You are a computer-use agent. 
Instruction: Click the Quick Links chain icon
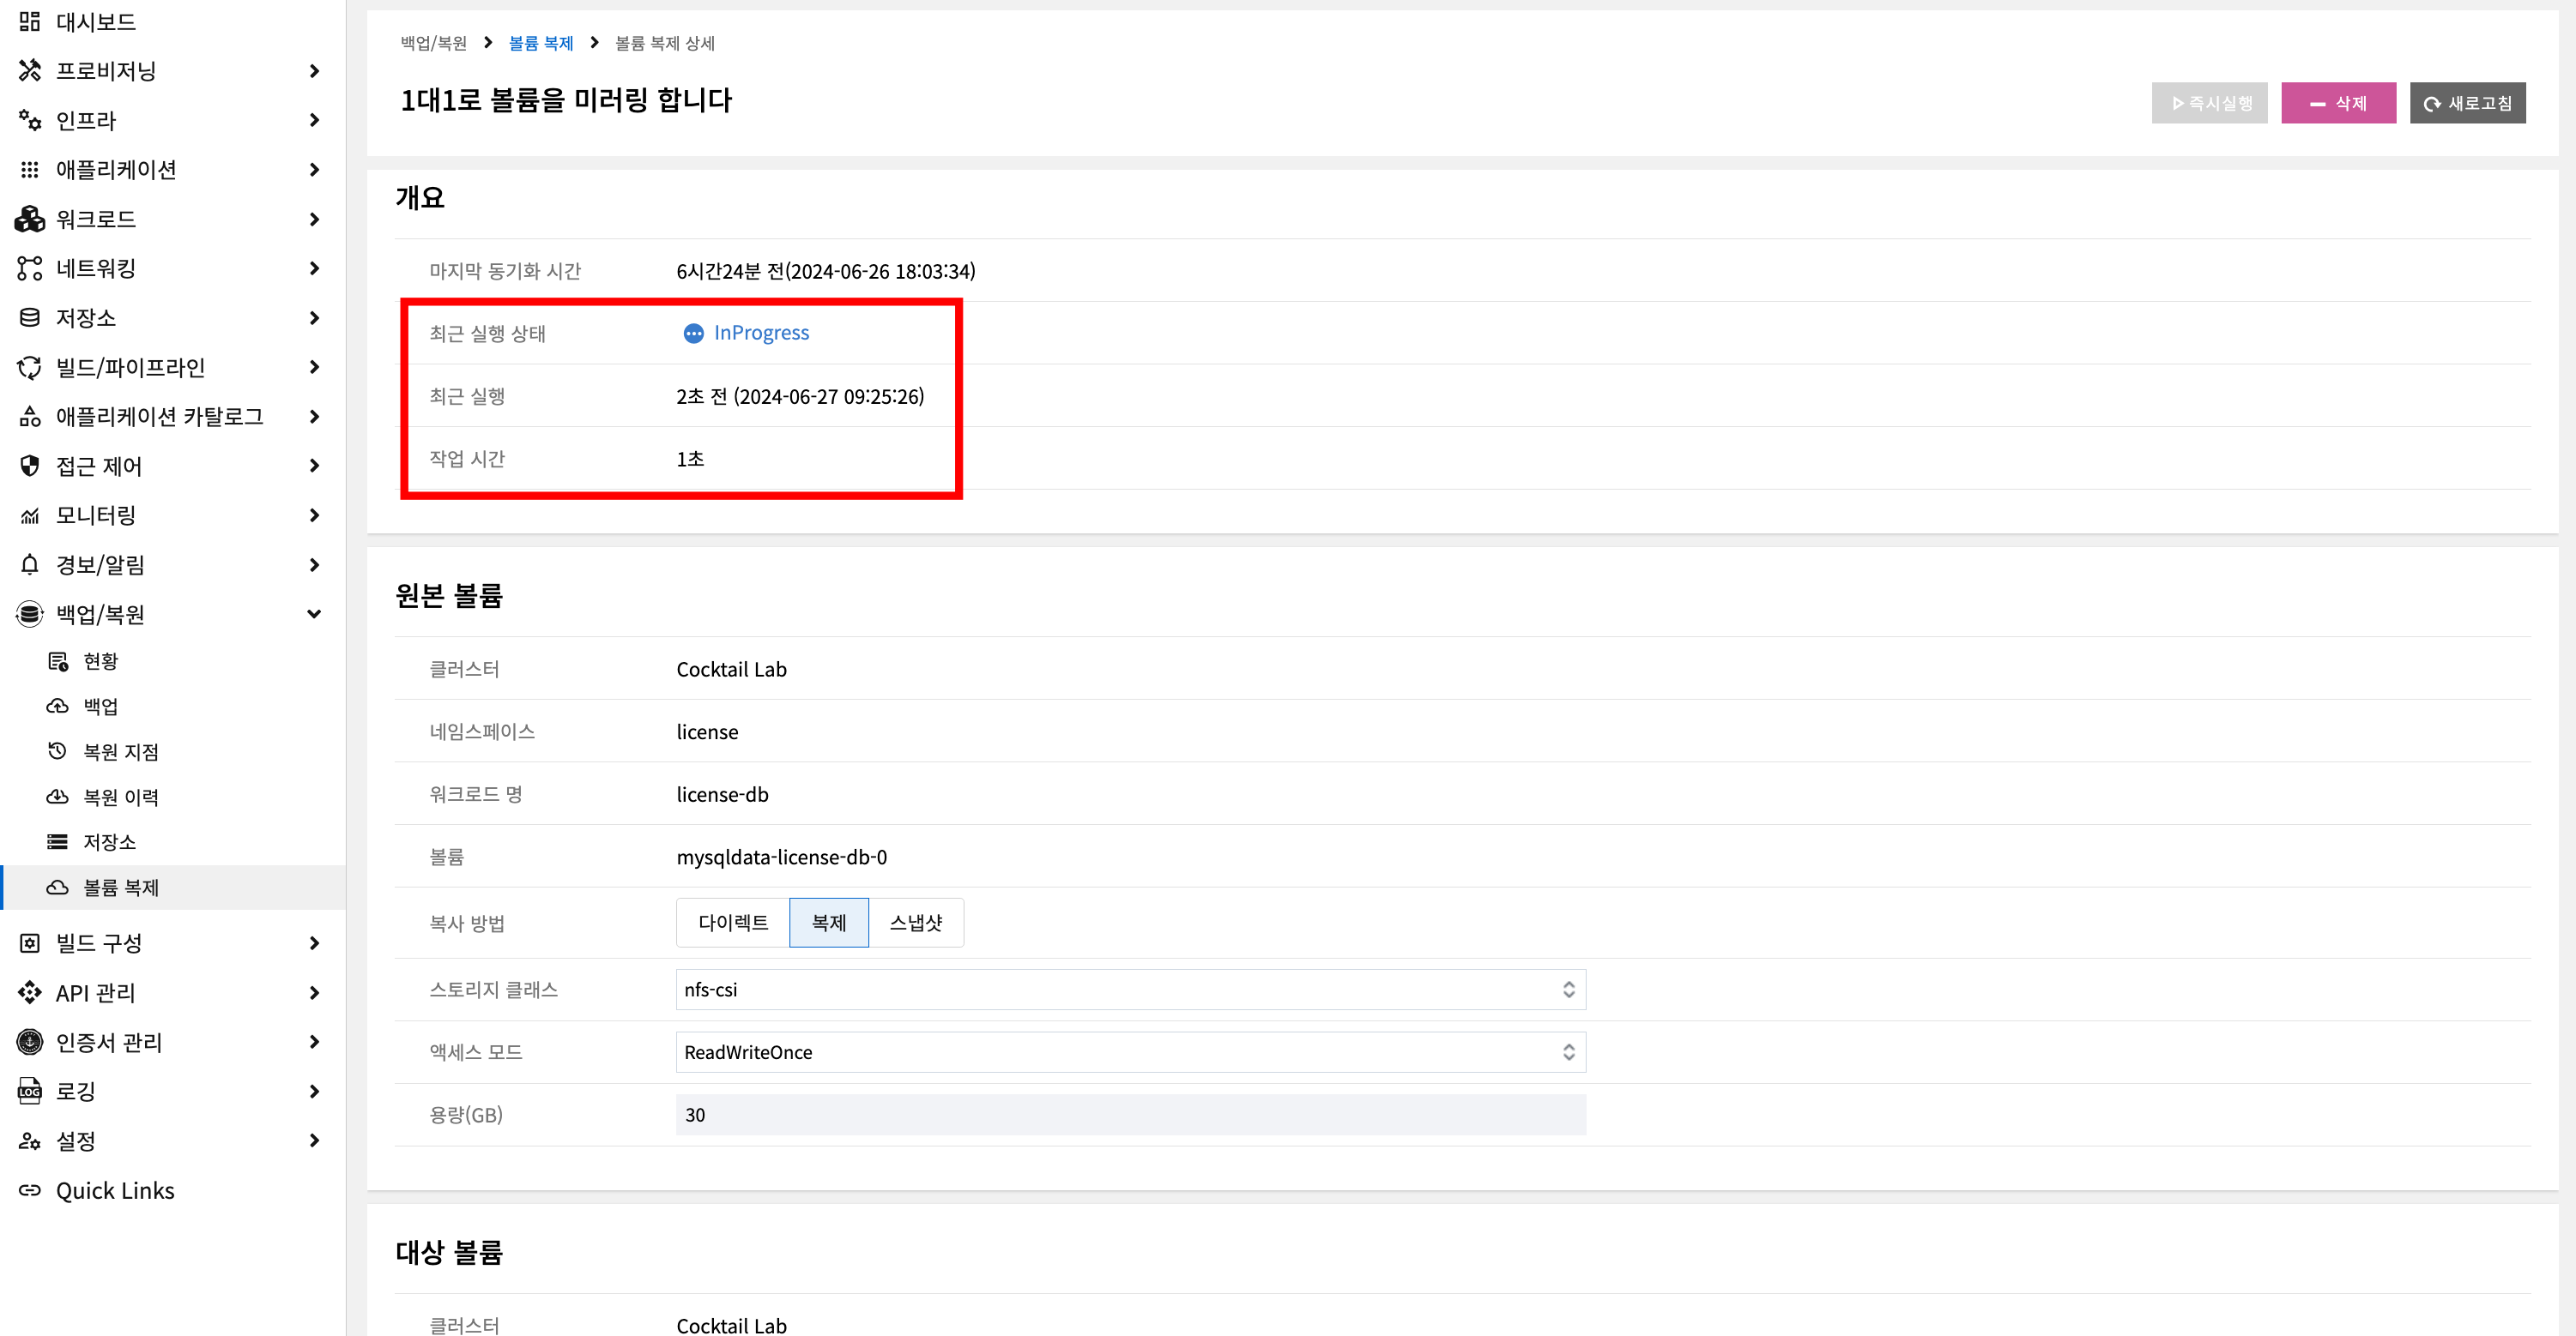pos(30,1190)
